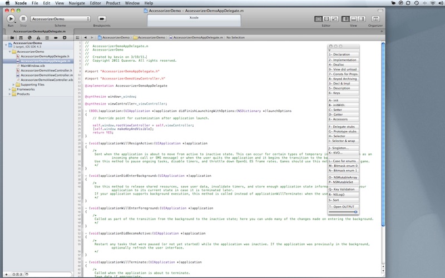Show the Issue navigator
445x278 pixels.
38,37
